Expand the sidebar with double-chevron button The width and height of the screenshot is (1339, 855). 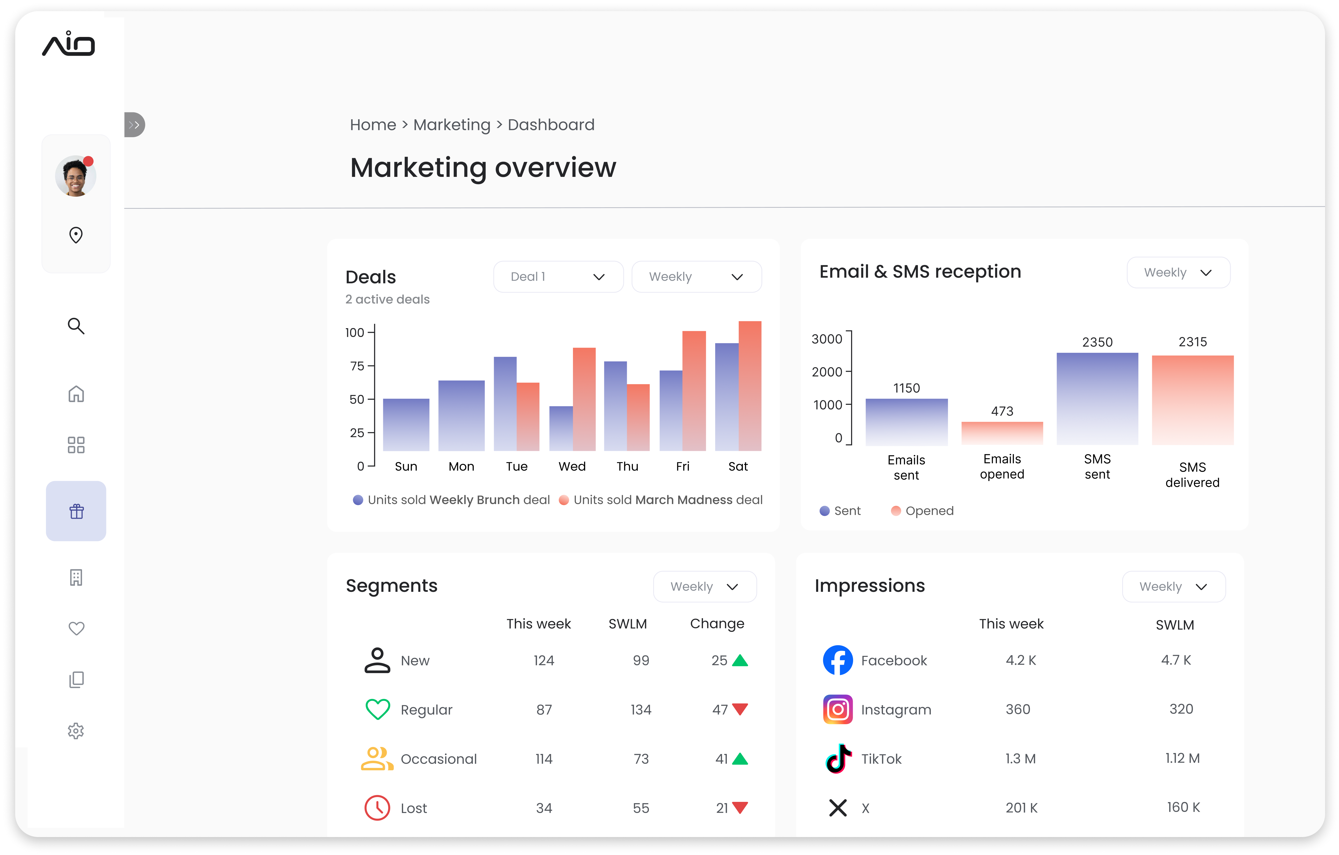click(134, 125)
